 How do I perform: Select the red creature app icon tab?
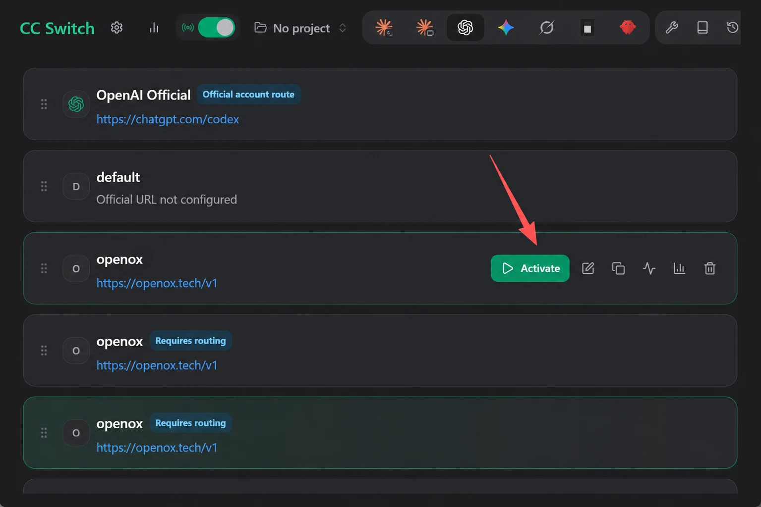click(x=628, y=28)
